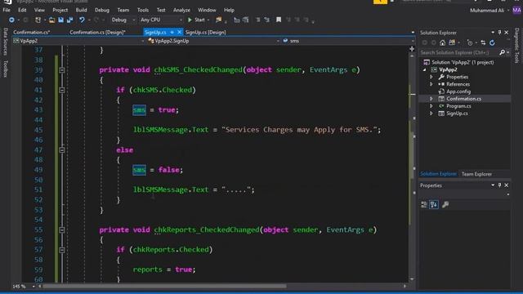Collapse the if block at line 41
The width and height of the screenshot is (523, 294).
(62, 90)
